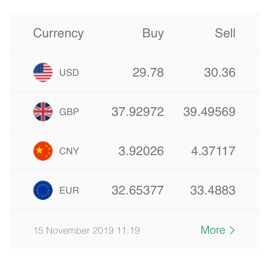Select the GBP currency label
The height and width of the screenshot is (273, 266).
(69, 112)
